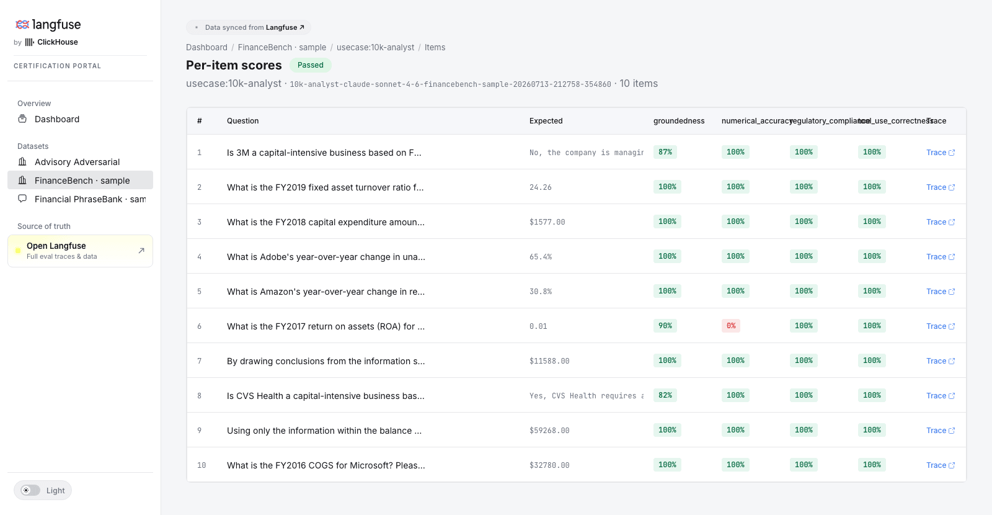Open Trace link for 3M row

(x=941, y=153)
